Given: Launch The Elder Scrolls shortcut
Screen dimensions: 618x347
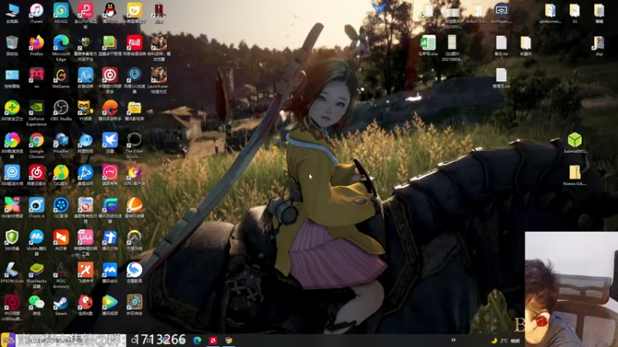Looking at the screenshot, I should (134, 145).
